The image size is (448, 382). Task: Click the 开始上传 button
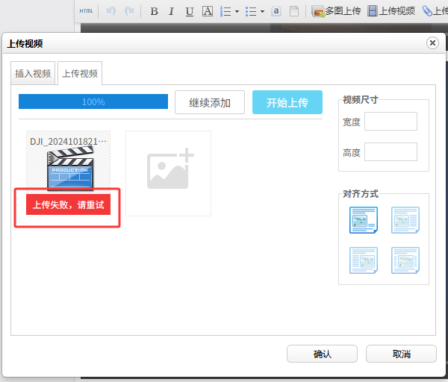pos(287,102)
